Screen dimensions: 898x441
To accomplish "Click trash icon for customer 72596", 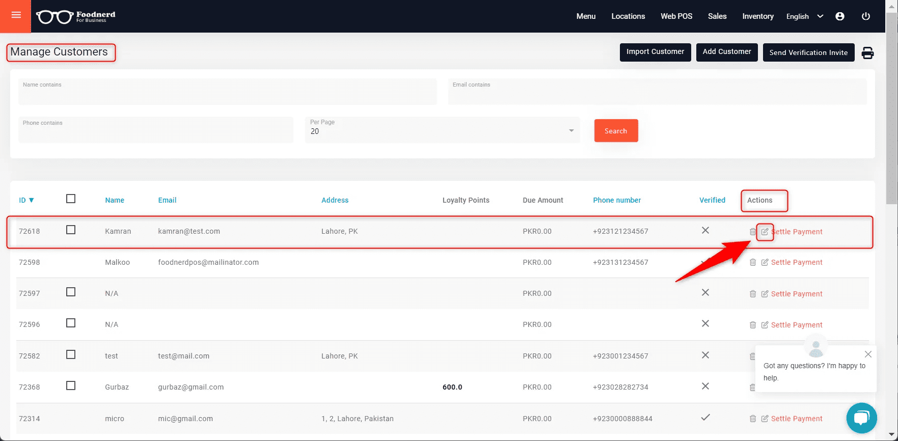I will 753,325.
